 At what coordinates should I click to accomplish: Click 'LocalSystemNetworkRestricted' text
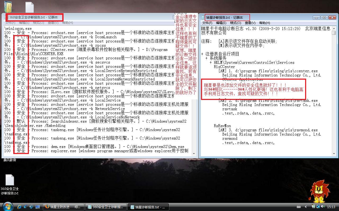[x=125, y=79]
